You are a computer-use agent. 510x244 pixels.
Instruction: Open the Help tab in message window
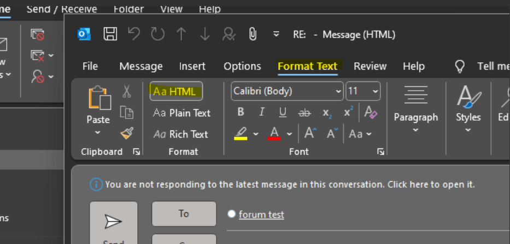coord(414,66)
